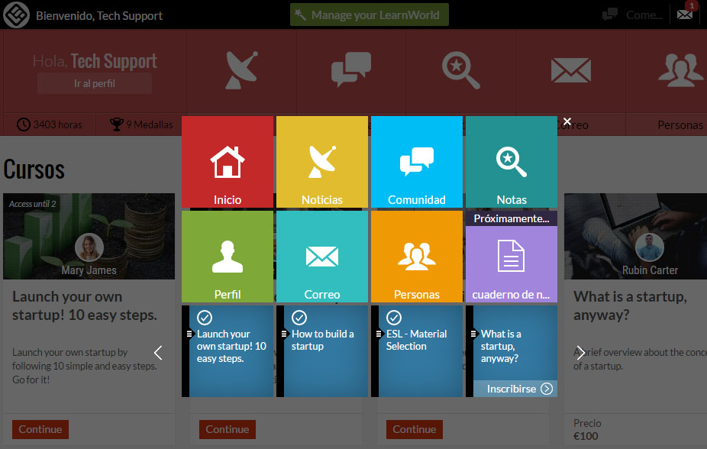This screenshot has width=707, height=449.
Task: Open the Comentarios menu in the top bar
Action: coord(631,14)
